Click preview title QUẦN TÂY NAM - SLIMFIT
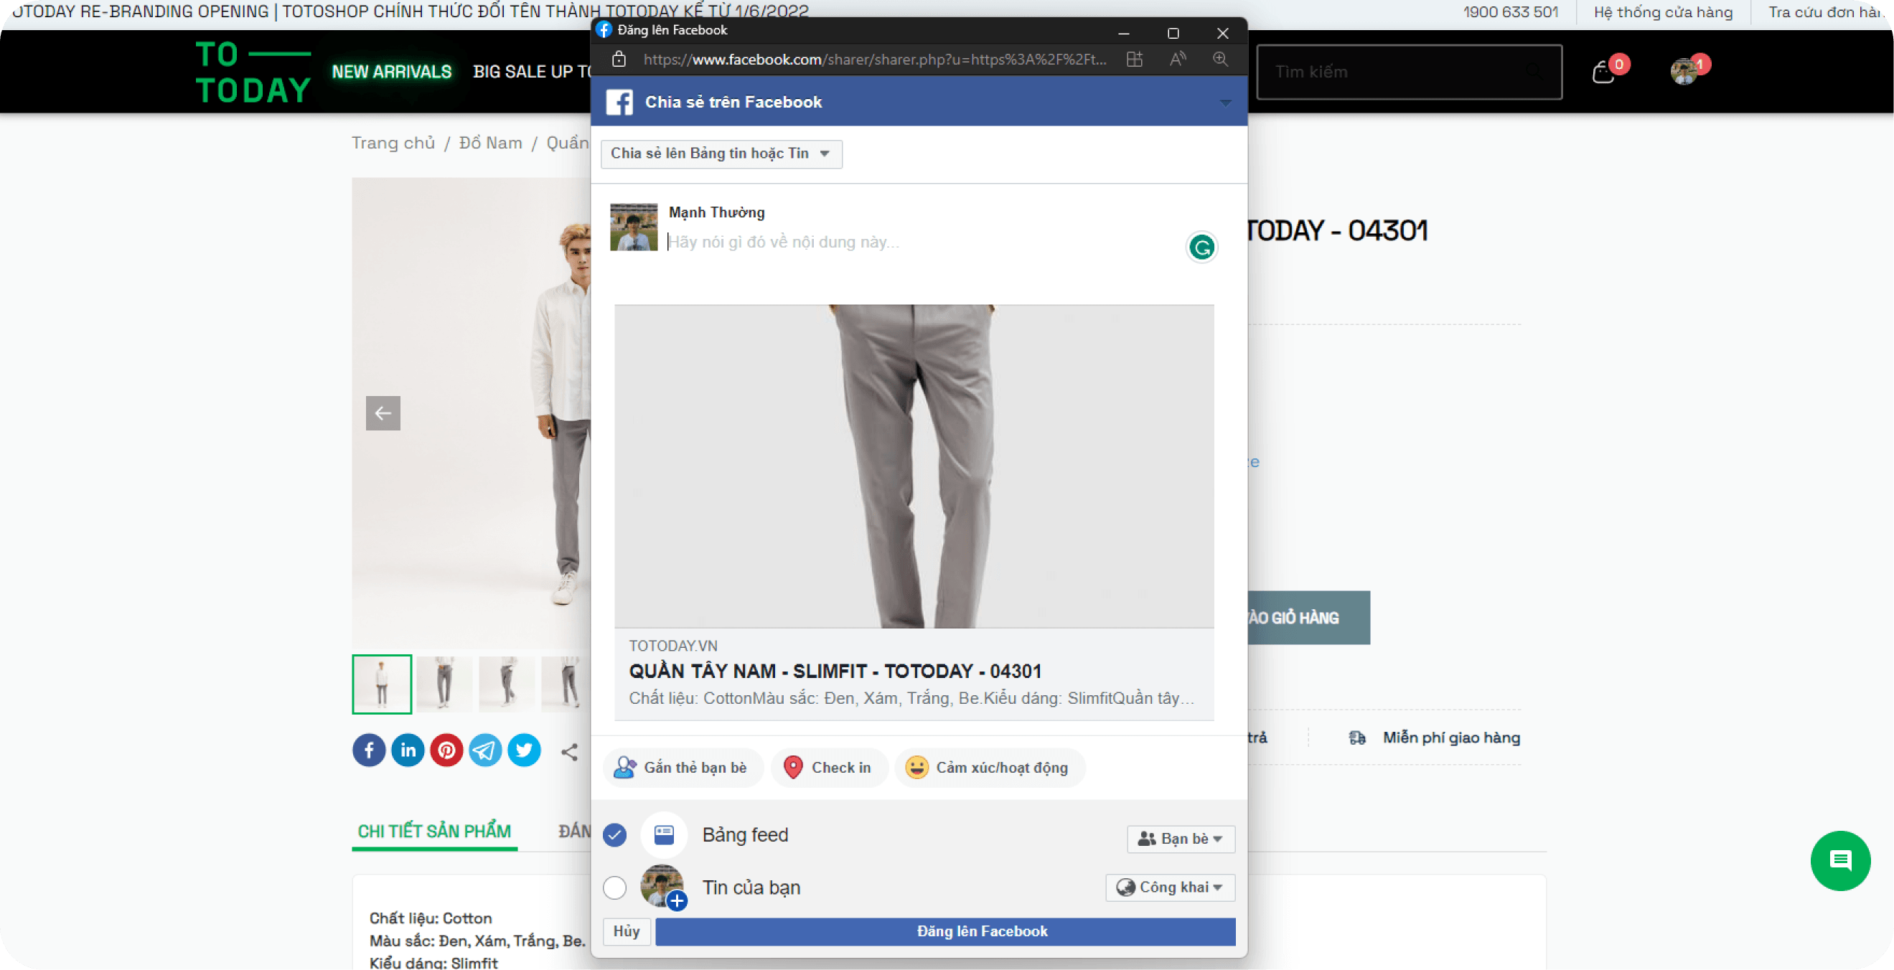This screenshot has height=970, width=1894. [x=835, y=671]
